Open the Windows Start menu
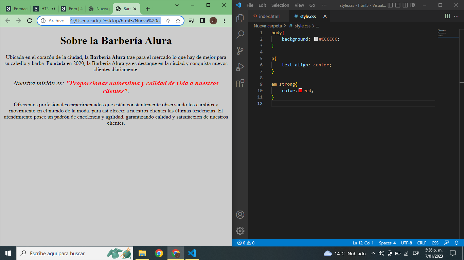464x260 pixels. (8, 253)
